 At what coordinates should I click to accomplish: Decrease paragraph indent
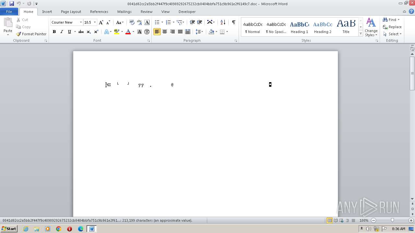pos(192,22)
